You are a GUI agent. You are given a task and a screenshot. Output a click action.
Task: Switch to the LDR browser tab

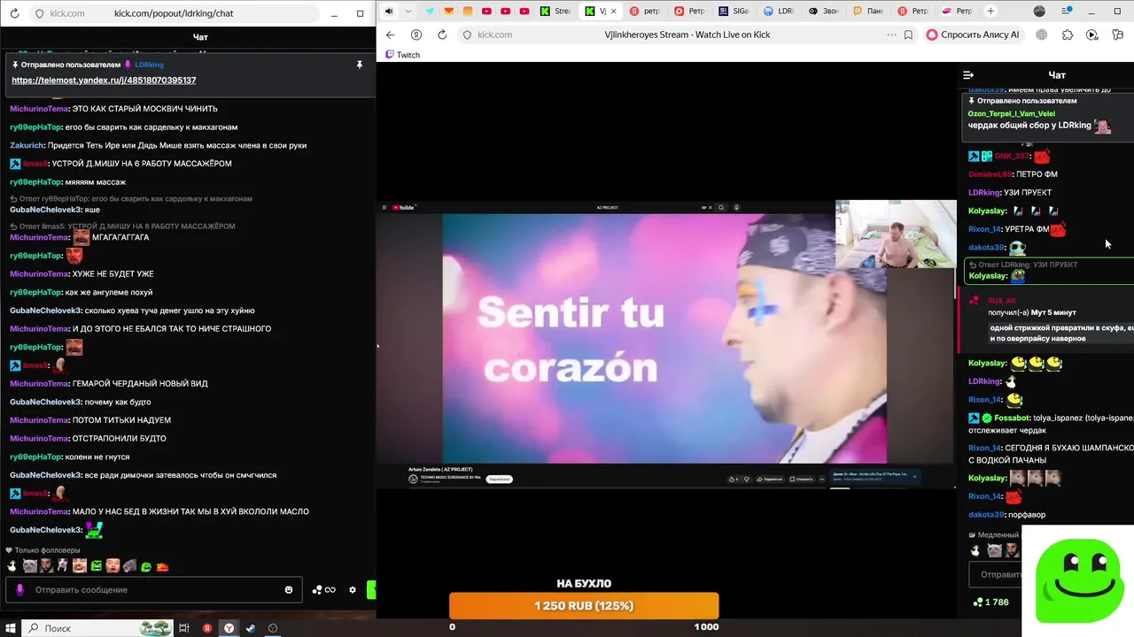click(777, 12)
